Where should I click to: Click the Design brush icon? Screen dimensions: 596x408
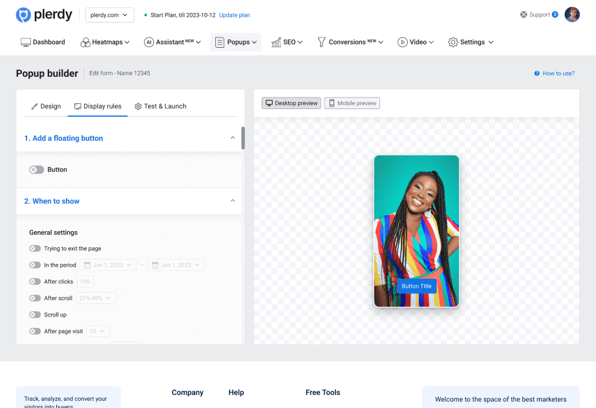point(34,107)
